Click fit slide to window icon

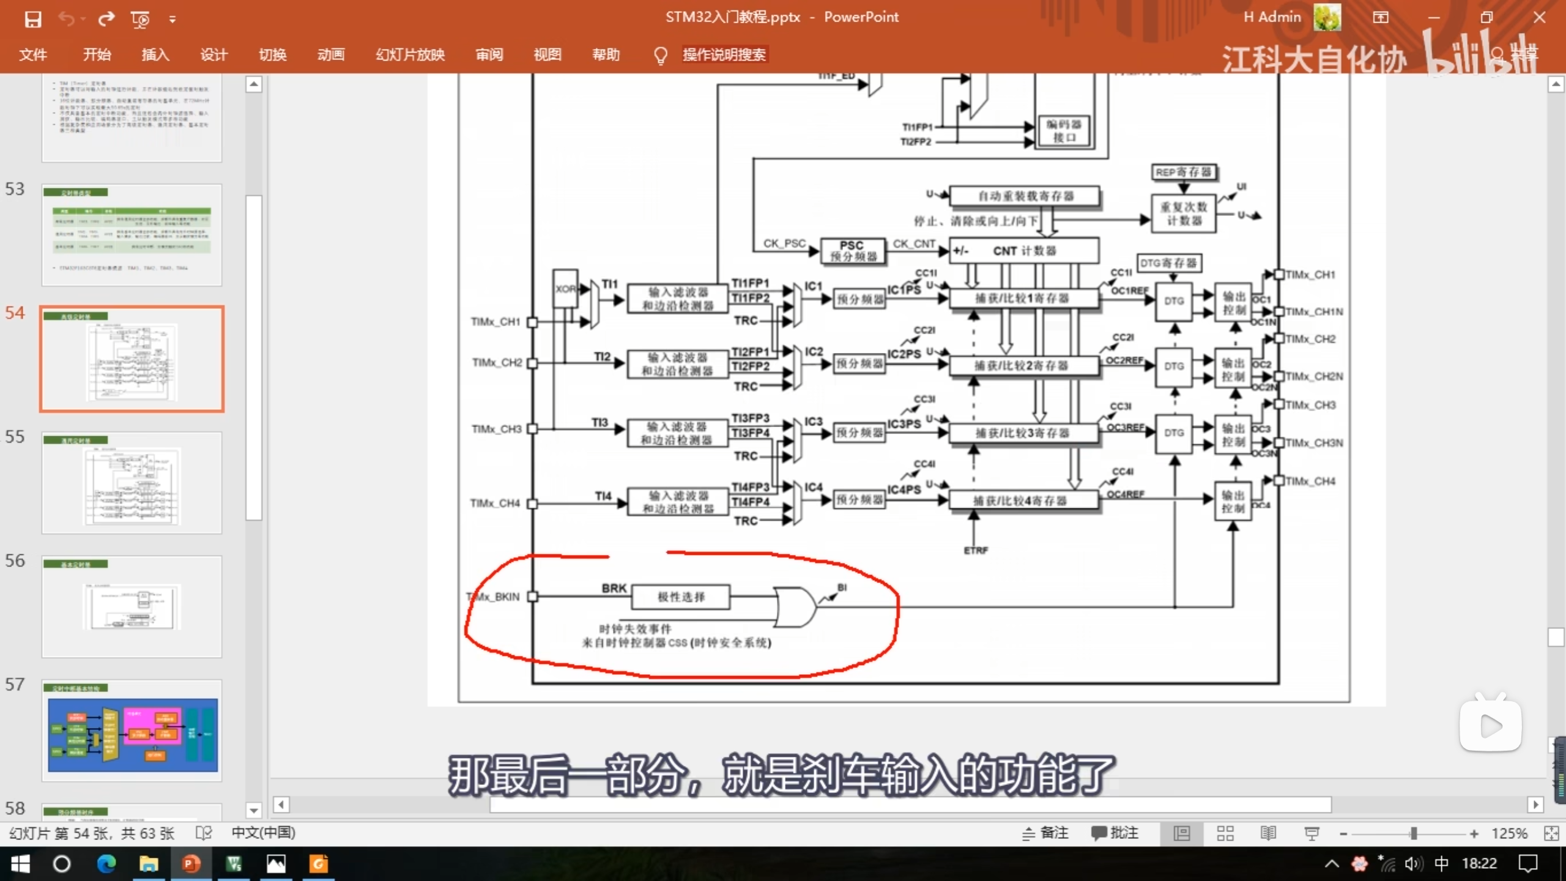tap(1551, 833)
